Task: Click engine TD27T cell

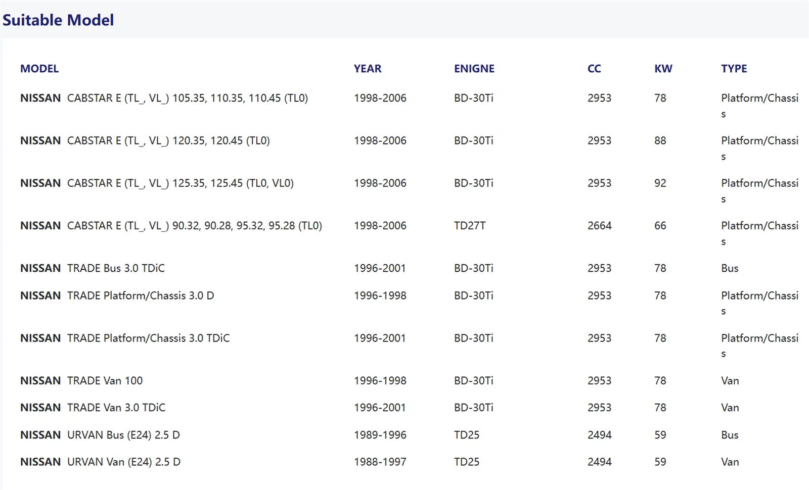Action: tap(470, 226)
